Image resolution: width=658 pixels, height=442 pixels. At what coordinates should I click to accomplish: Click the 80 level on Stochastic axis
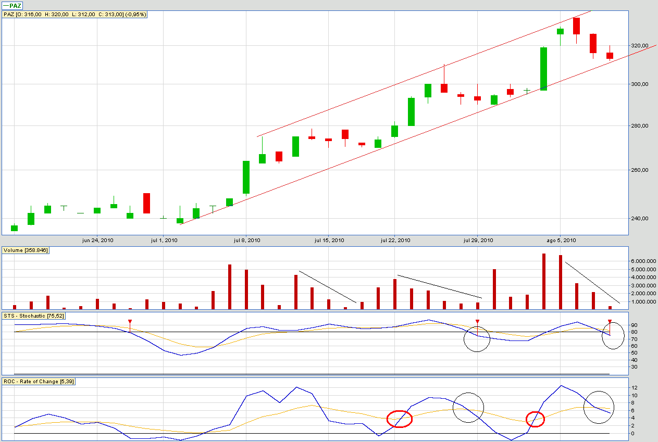(x=633, y=332)
